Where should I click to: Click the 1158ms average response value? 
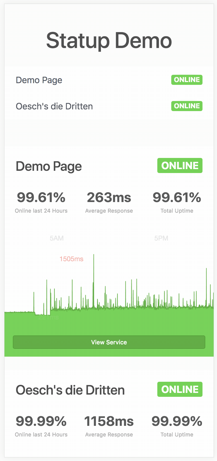click(109, 421)
